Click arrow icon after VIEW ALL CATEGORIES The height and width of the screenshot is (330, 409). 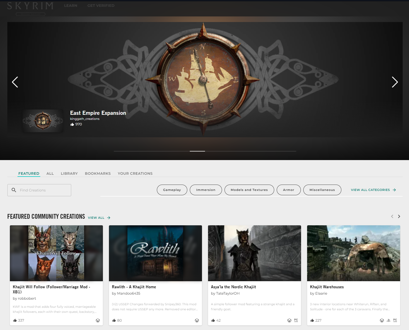(394, 190)
